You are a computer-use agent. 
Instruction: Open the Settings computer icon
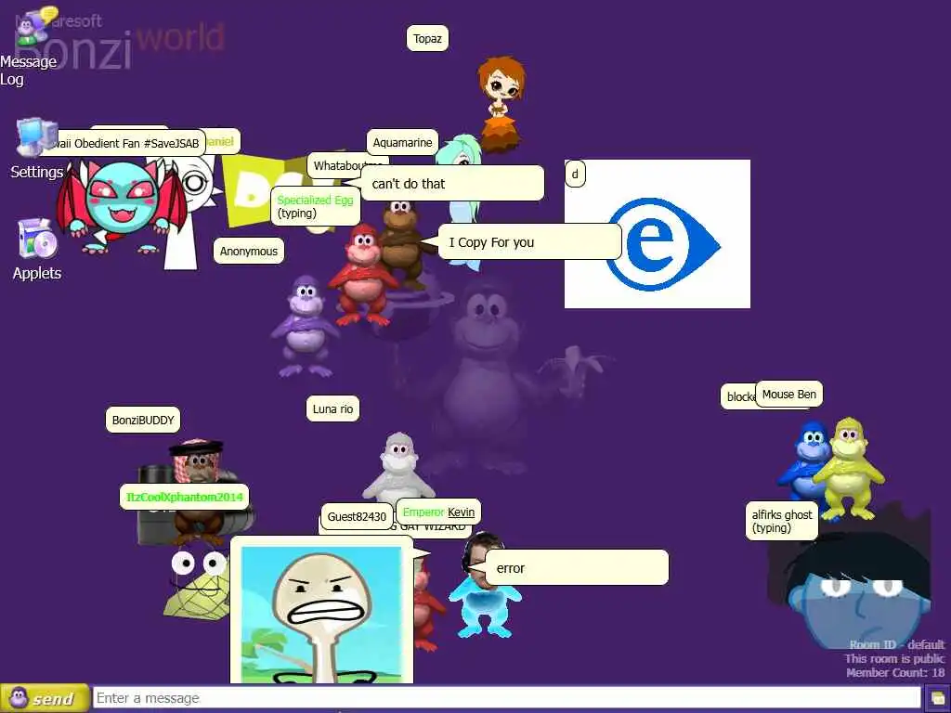(x=36, y=136)
